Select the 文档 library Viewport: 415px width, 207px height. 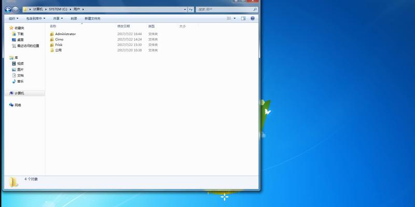[20, 76]
